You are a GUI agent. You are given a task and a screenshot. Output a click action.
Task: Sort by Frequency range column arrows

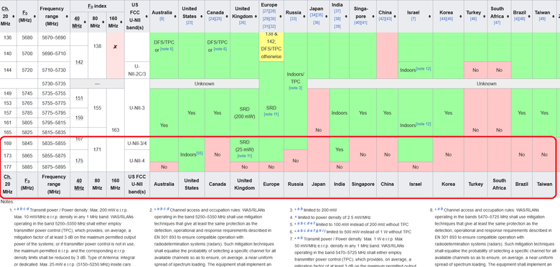pyautogui.click(x=67, y=17)
